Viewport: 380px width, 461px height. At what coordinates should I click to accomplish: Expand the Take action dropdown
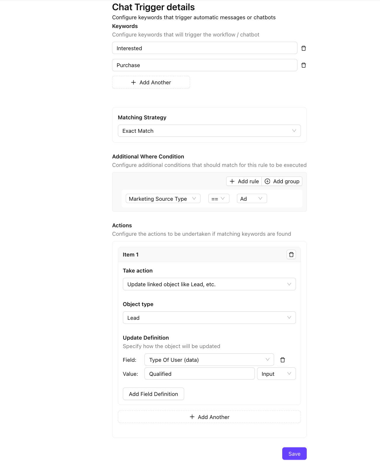tap(209, 284)
